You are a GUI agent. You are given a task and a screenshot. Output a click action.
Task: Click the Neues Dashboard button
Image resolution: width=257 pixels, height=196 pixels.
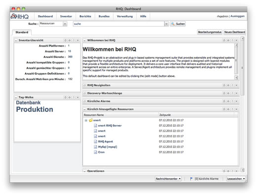point(235,32)
